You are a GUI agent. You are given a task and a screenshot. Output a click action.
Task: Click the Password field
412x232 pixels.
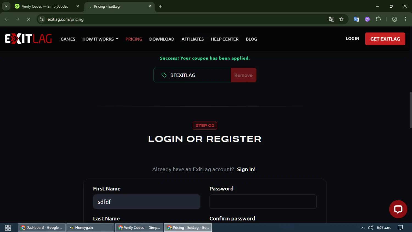[263, 202]
